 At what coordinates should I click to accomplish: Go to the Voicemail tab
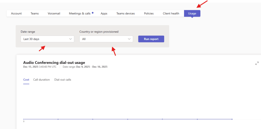pyautogui.click(x=54, y=14)
